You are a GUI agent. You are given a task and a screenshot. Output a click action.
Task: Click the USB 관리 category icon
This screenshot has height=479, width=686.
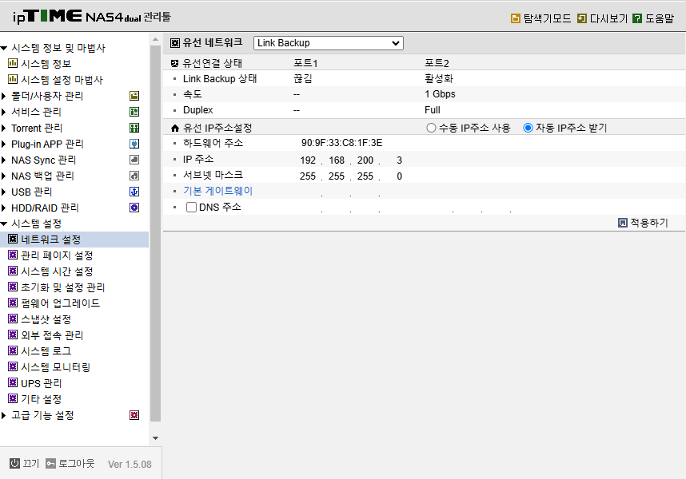click(x=134, y=192)
